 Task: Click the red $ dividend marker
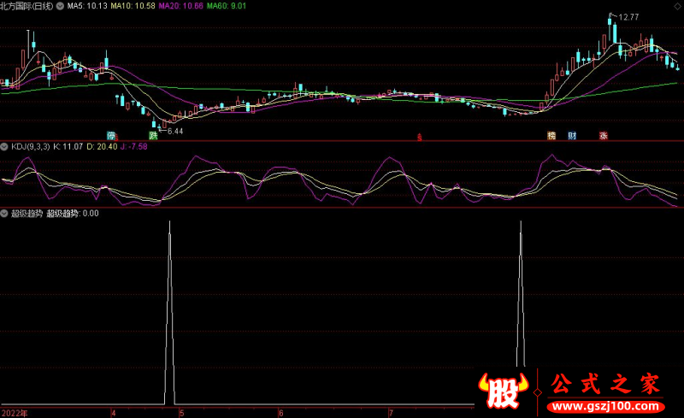coord(419,137)
